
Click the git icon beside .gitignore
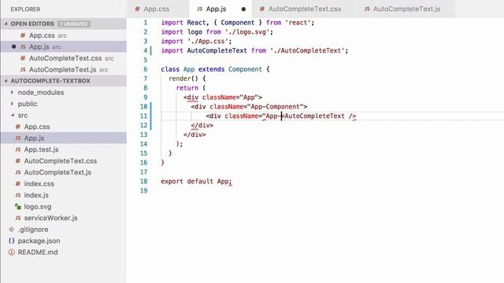click(12, 230)
